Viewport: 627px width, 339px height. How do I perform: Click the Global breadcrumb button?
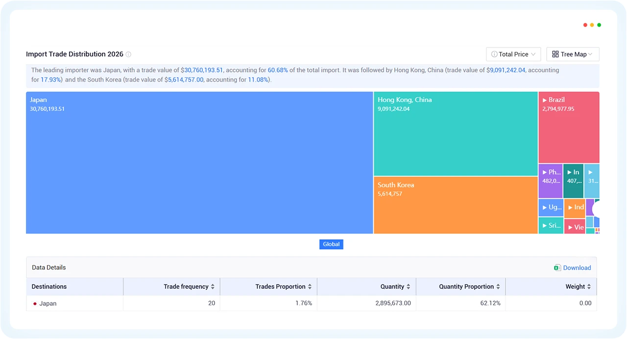(331, 244)
